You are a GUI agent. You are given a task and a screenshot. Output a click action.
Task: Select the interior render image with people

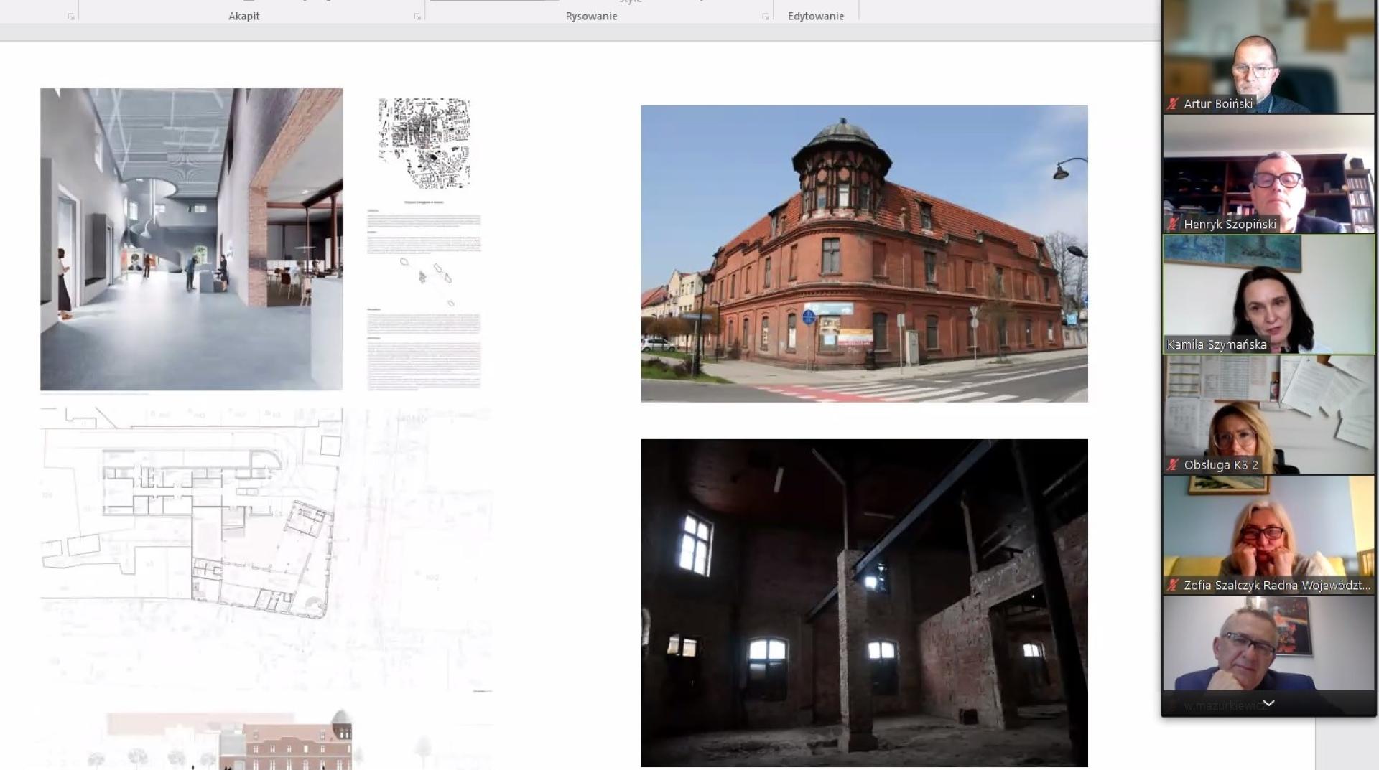(x=191, y=239)
